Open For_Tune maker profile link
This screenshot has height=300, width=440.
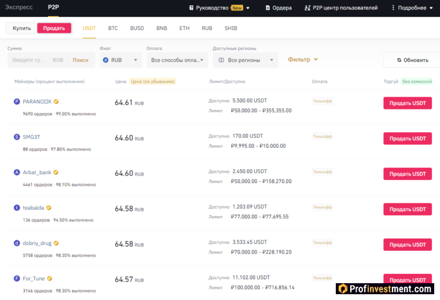click(x=34, y=279)
